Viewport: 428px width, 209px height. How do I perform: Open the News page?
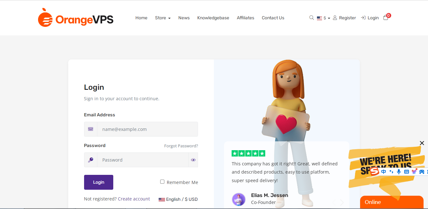tap(184, 18)
